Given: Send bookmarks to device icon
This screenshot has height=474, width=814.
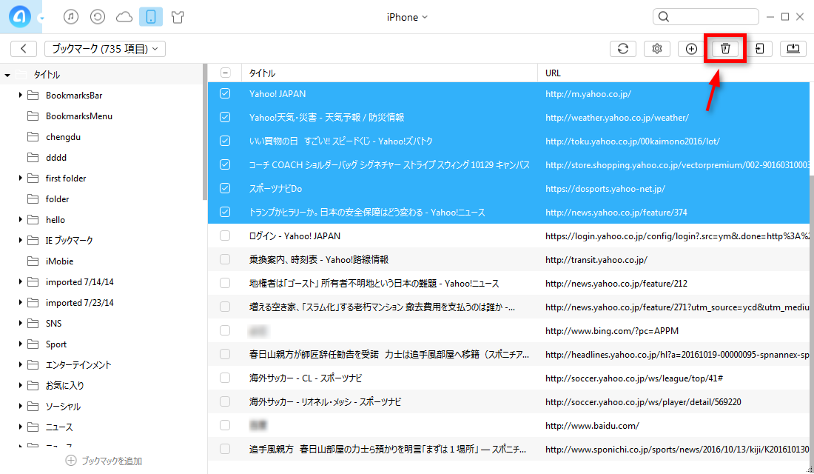Looking at the screenshot, I should [759, 48].
